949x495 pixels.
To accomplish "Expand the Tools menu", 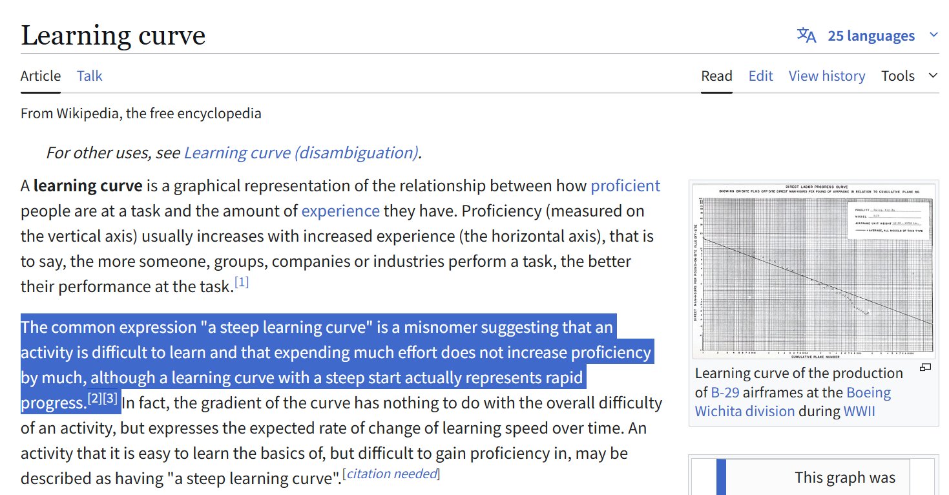I will [909, 76].
